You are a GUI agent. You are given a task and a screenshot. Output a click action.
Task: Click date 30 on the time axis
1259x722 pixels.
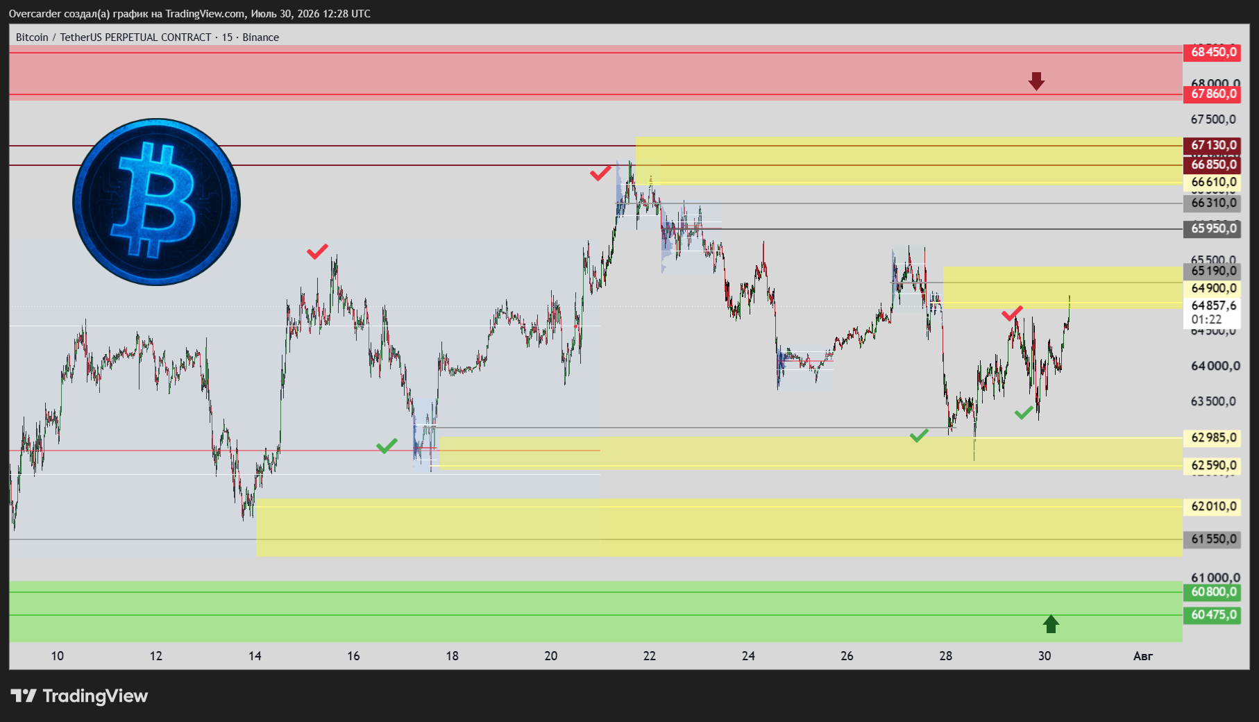coord(1045,656)
